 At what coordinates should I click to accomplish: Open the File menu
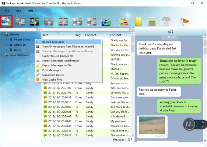coord(7,11)
